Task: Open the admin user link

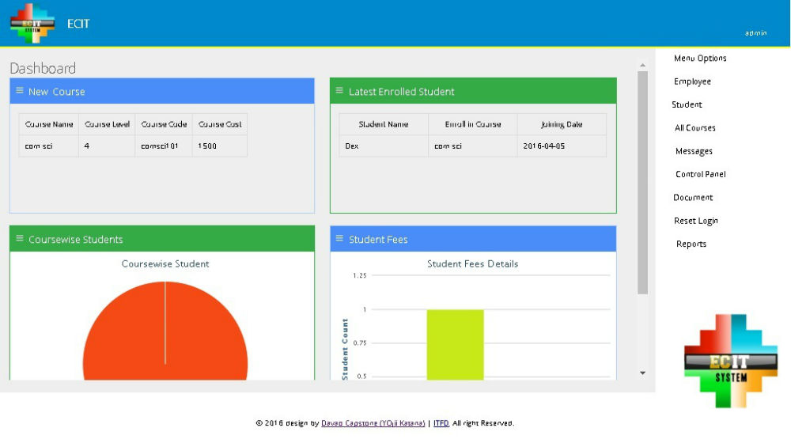Action: pos(755,32)
